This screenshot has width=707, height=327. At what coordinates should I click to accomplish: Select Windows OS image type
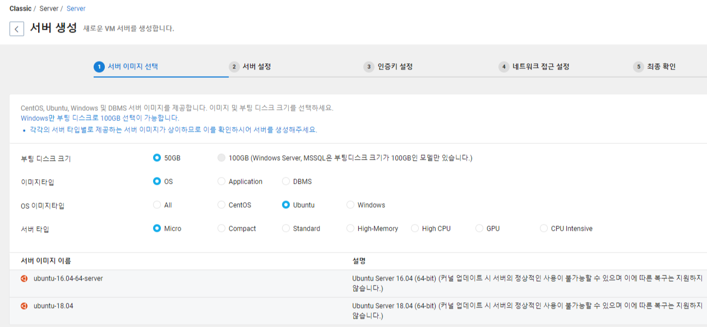tap(350, 205)
